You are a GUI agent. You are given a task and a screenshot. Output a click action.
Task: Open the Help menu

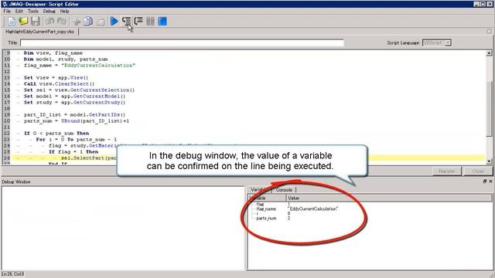64,11
